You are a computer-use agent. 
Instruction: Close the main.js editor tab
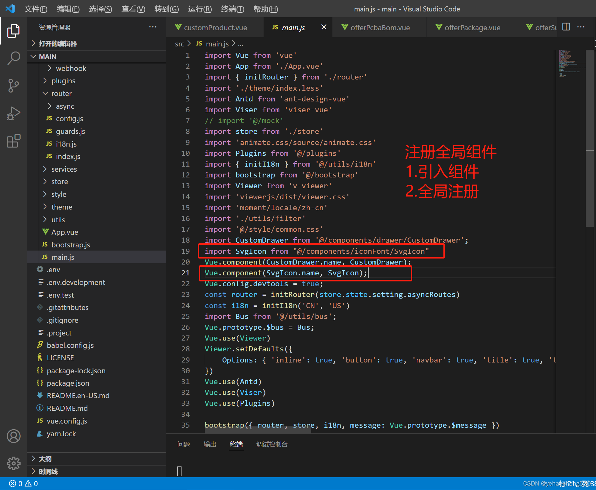click(324, 27)
